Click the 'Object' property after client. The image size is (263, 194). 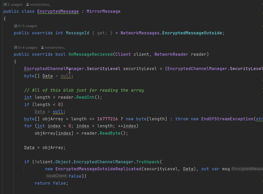point(63,162)
